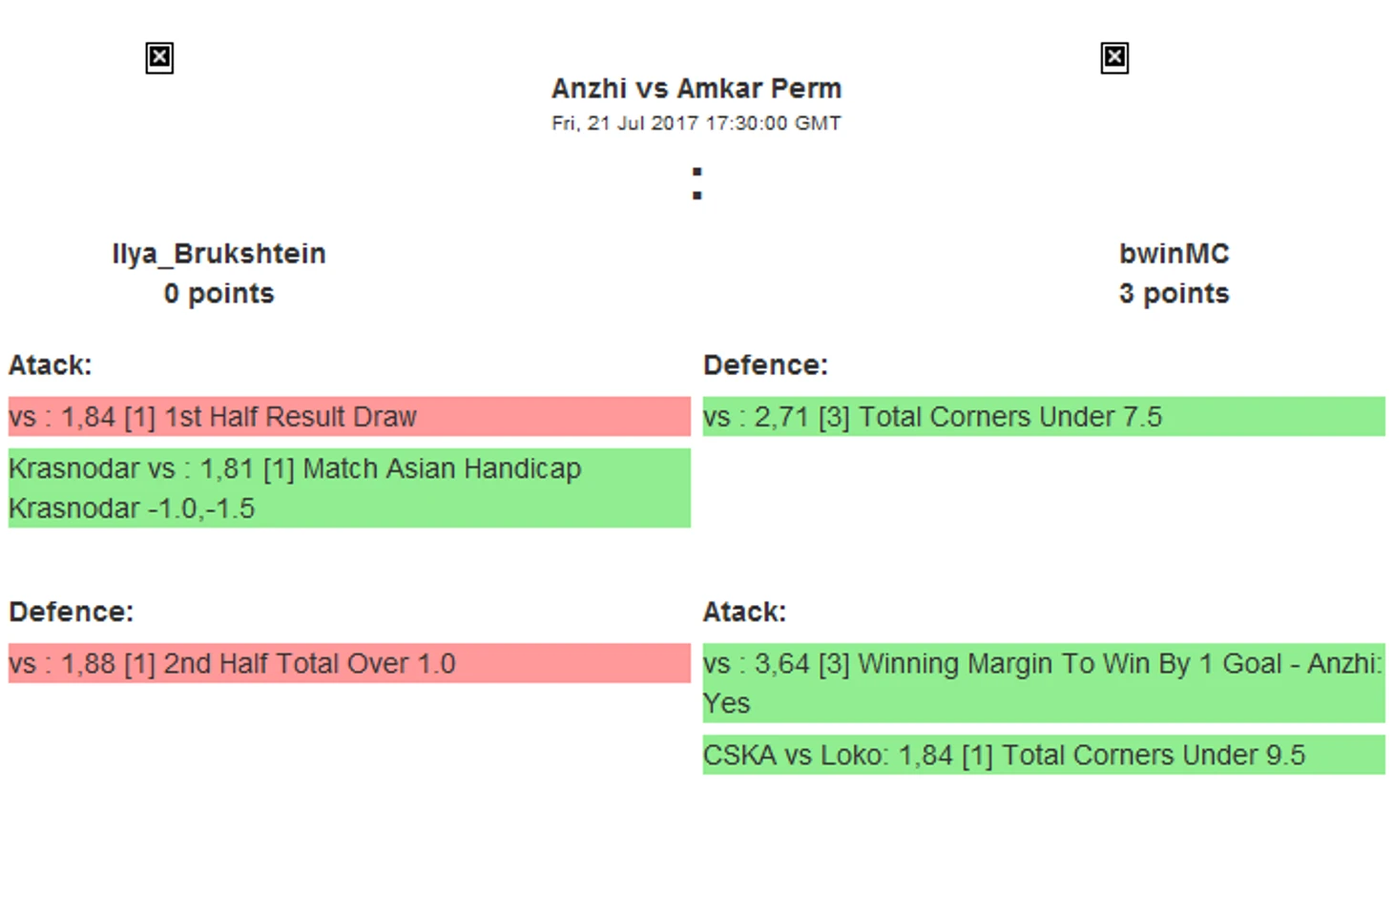Select the Defence heading above 2nd Half Total
The image size is (1393, 915).
[72, 612]
